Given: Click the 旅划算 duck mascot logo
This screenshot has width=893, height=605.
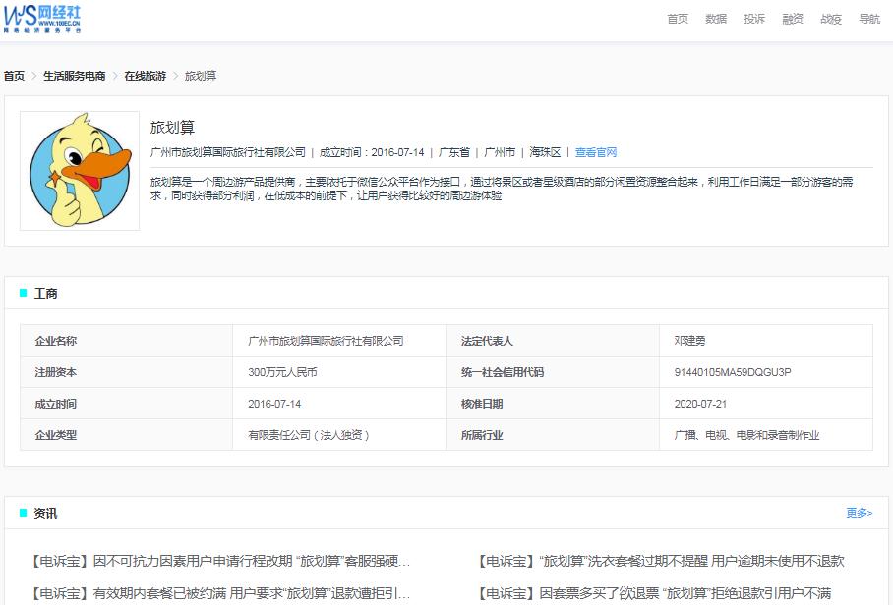Looking at the screenshot, I should click(79, 169).
